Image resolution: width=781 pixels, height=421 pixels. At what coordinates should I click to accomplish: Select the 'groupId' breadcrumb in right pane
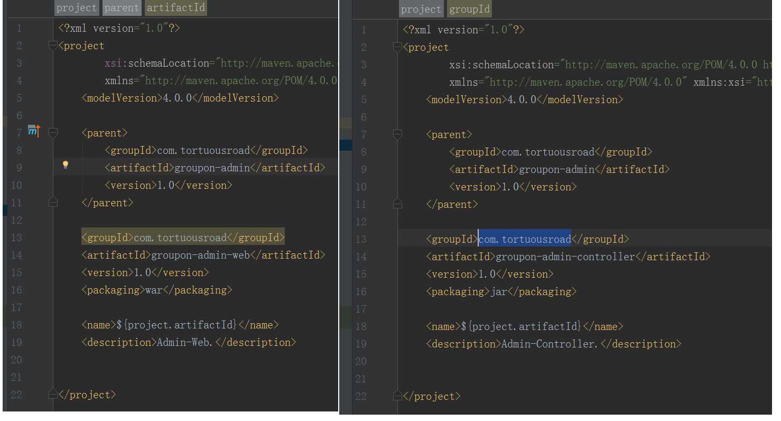(469, 9)
